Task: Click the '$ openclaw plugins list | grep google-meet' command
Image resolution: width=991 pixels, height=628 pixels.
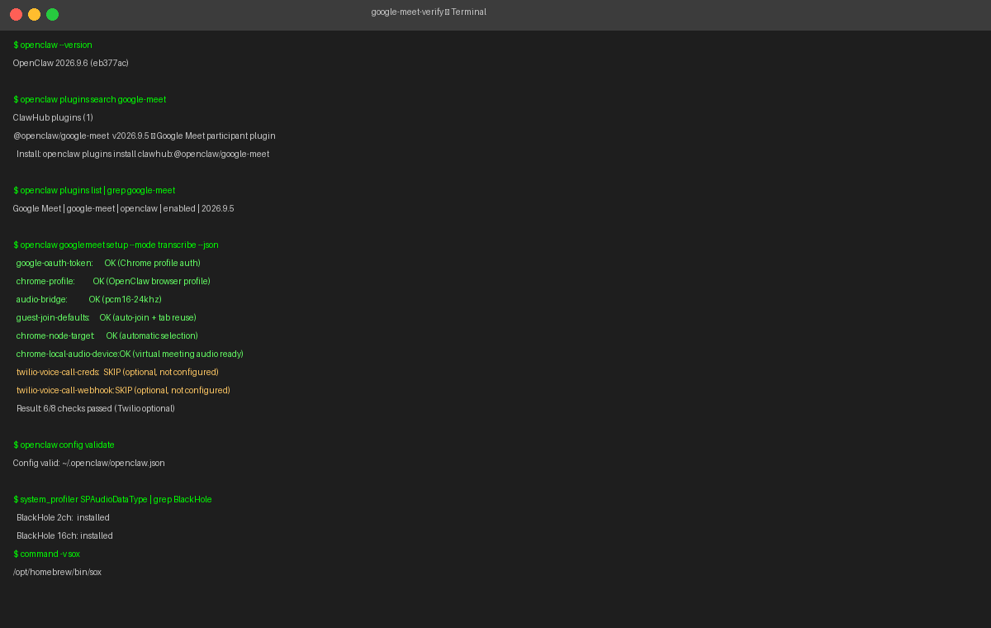Action: click(94, 190)
